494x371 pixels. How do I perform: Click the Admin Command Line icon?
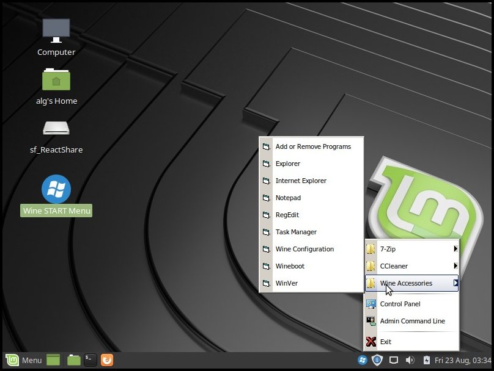371,321
